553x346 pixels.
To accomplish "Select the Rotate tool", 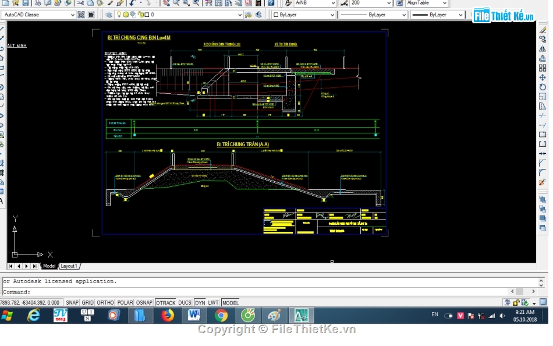I will pos(543,87).
